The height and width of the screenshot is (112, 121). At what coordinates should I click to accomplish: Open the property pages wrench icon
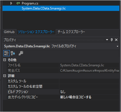[x=21, y=53]
